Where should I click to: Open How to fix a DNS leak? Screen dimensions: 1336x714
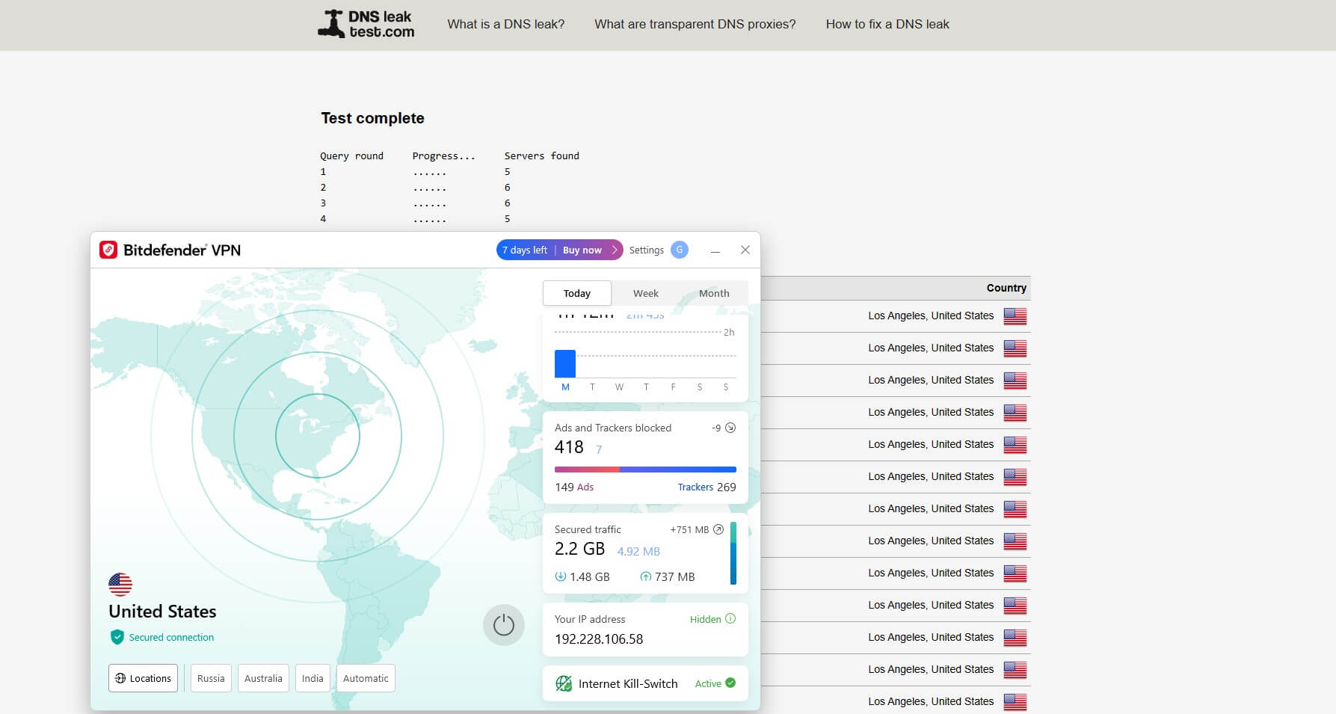pyautogui.click(x=887, y=24)
